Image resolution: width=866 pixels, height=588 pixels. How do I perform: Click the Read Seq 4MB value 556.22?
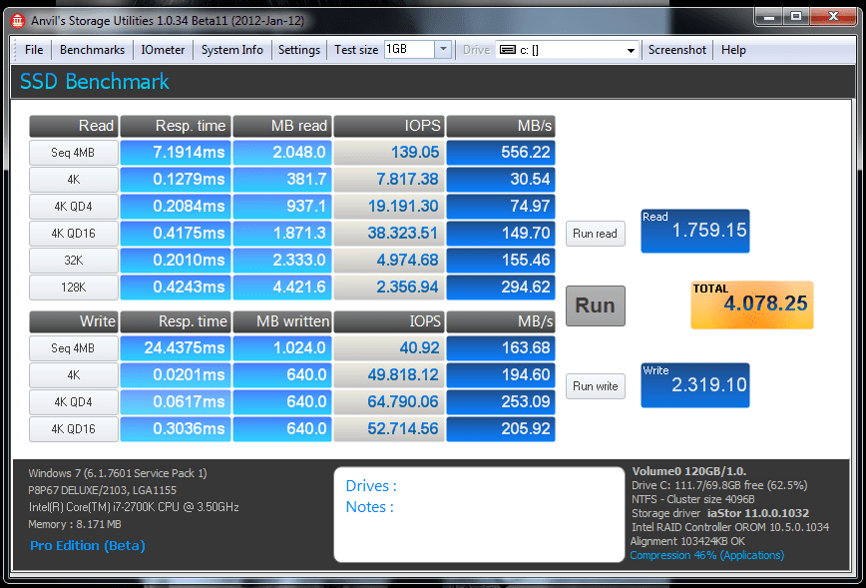pyautogui.click(x=501, y=153)
